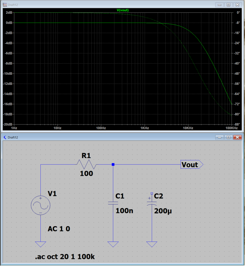Image resolution: width=245 pixels, height=266 pixels.
Task: Click the ground symbol under C2
Action: tap(152, 244)
